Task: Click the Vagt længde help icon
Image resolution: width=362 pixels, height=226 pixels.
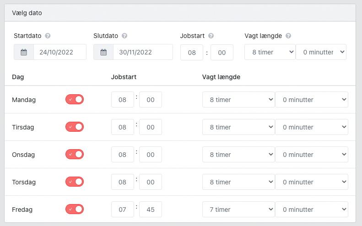Action: (288, 36)
